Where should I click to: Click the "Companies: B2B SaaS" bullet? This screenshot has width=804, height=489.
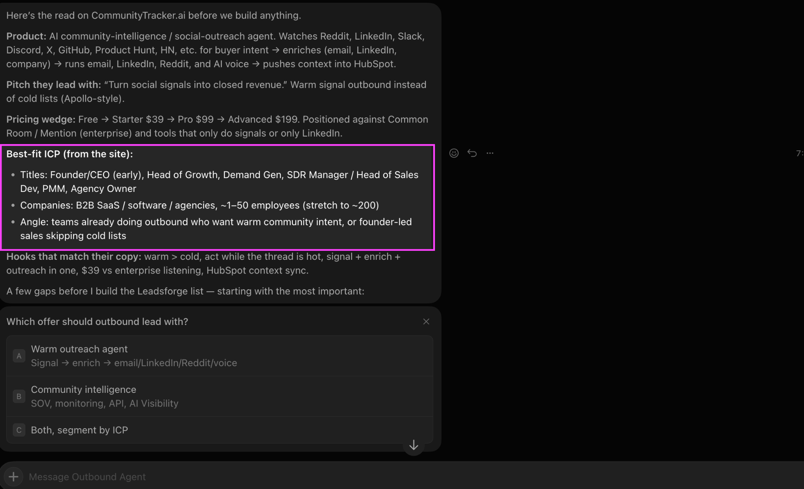pos(199,205)
